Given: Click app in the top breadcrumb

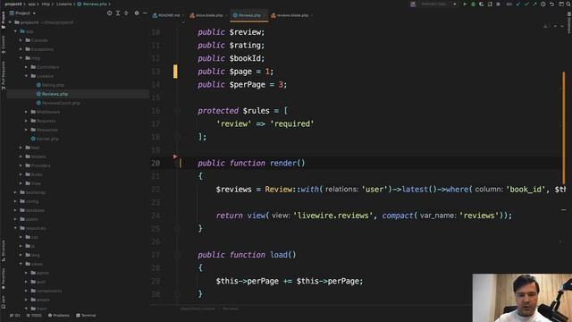Looking at the screenshot, I should (32, 4).
